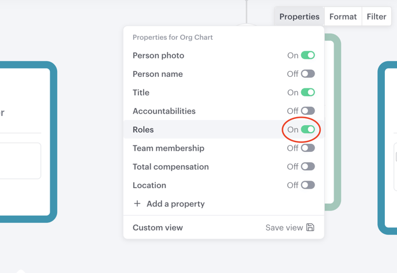Click the Roles row label
This screenshot has height=273, width=397.
coord(143,130)
